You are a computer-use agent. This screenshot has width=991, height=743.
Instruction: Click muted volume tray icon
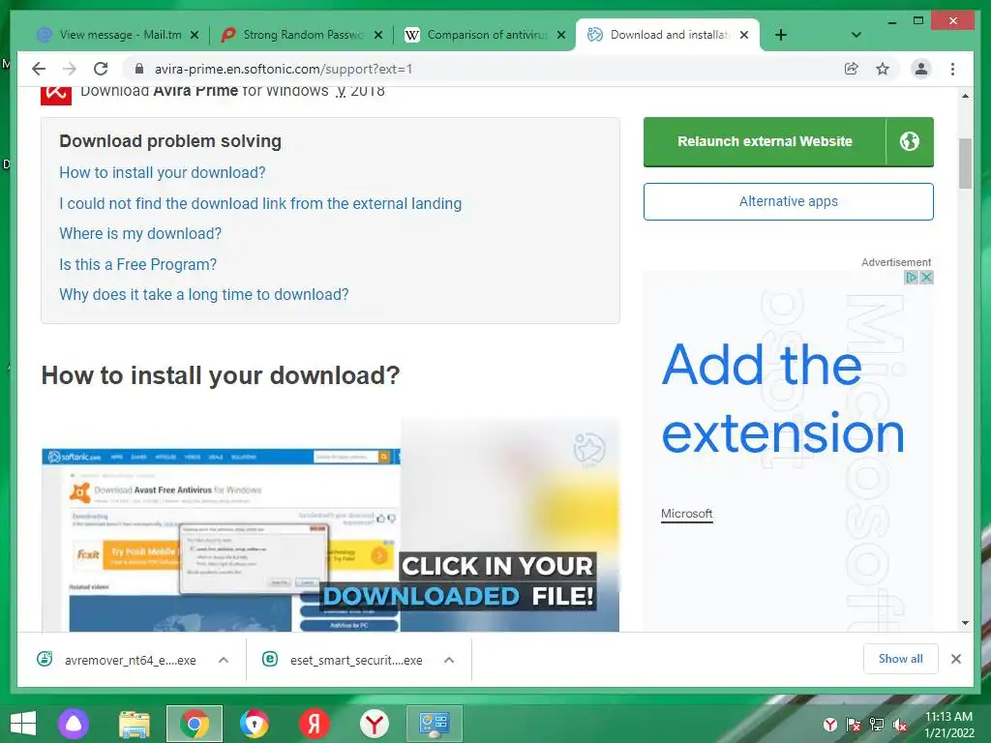(899, 725)
